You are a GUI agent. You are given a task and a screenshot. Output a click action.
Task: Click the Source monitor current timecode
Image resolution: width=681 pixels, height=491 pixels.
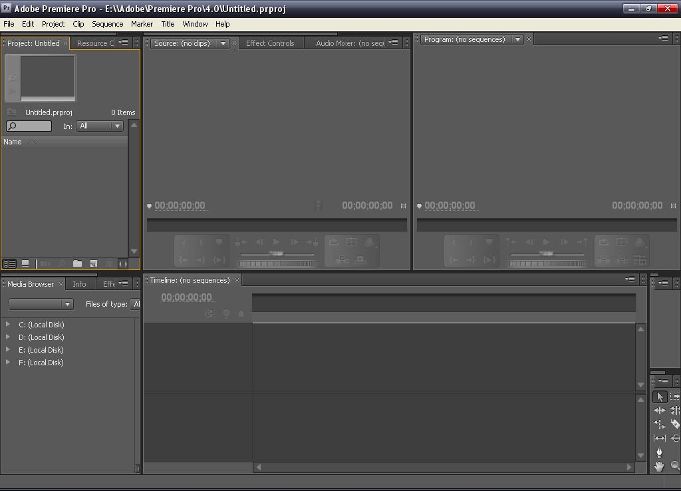[x=180, y=206]
